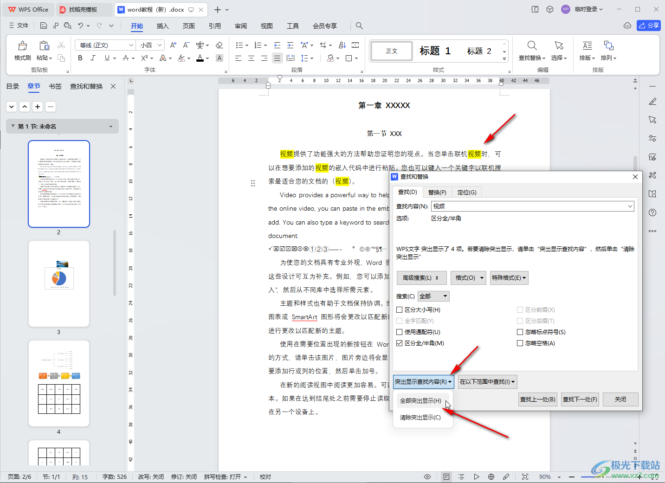Uncheck 区分全/半角(M) checkbox

(x=399, y=343)
